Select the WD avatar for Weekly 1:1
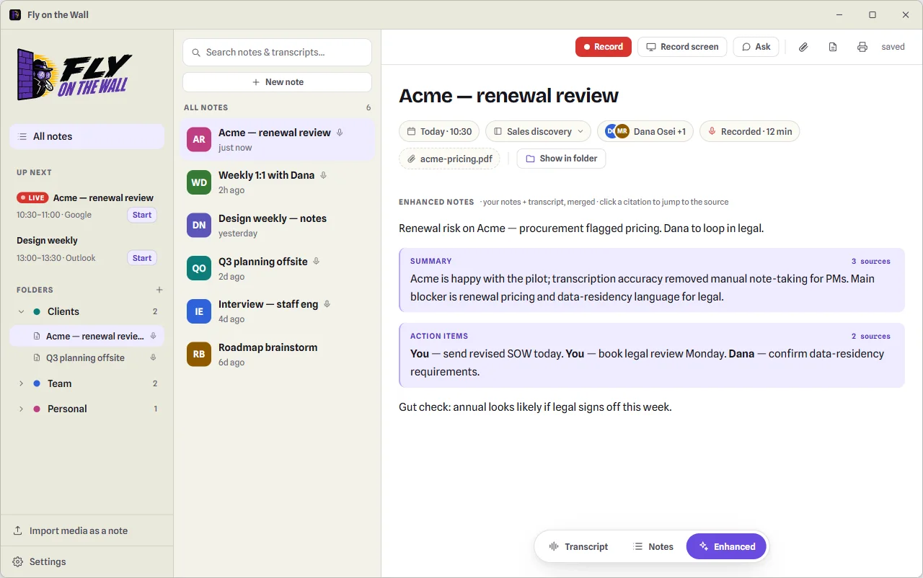Viewport: 923px width, 578px height. [x=199, y=182]
